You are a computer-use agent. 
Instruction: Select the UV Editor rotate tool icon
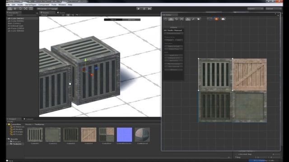(177, 19)
